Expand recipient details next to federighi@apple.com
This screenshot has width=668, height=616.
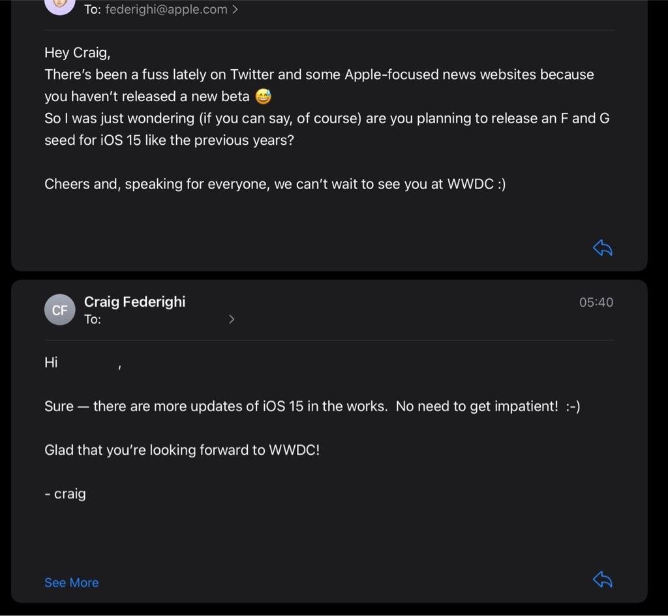[235, 10]
